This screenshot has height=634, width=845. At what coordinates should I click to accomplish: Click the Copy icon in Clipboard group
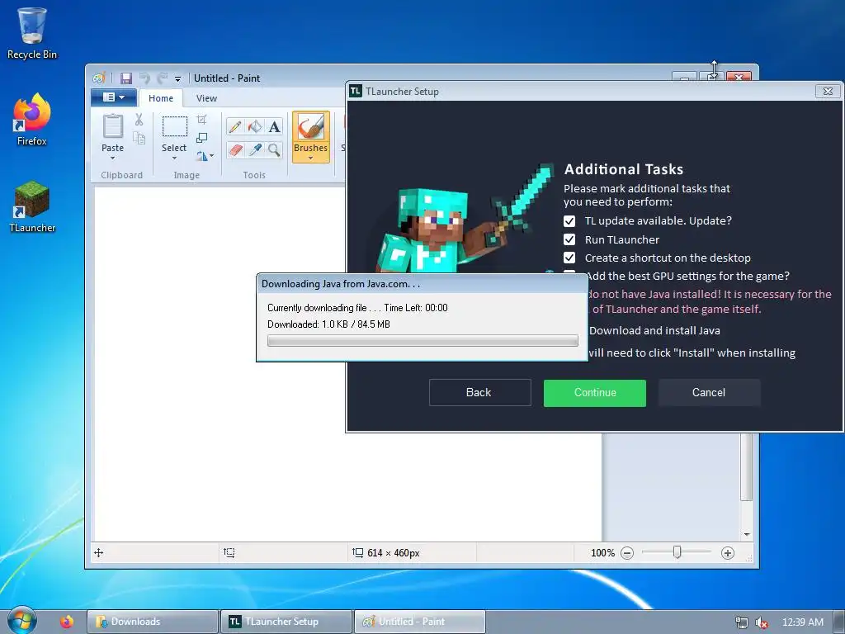tap(139, 139)
